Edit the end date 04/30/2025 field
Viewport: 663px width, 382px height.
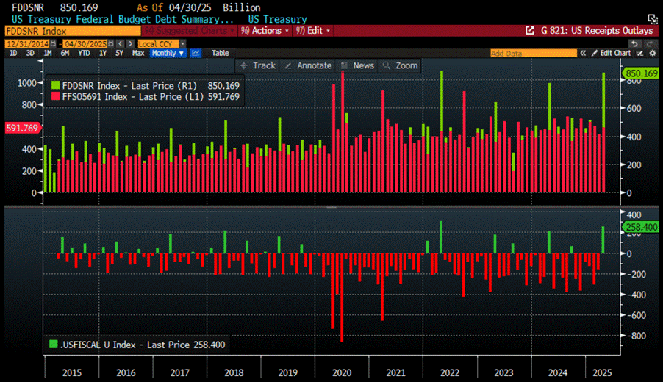click(85, 44)
